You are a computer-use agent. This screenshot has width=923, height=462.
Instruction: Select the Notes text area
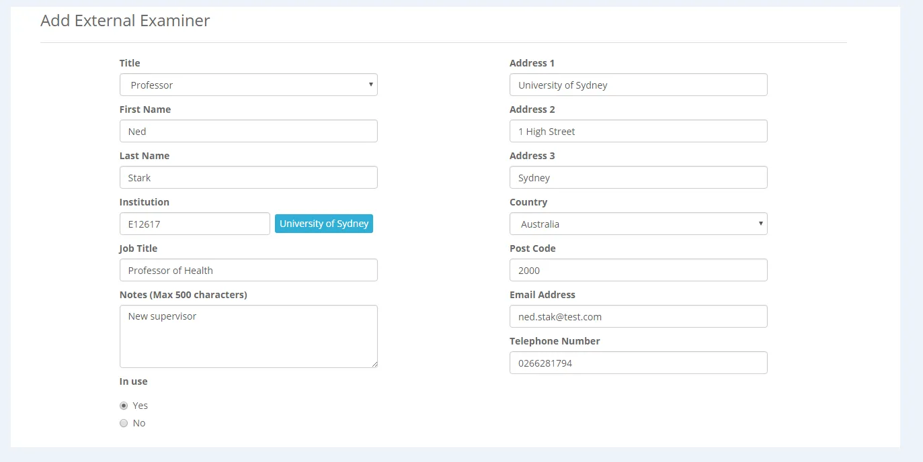pyautogui.click(x=248, y=336)
